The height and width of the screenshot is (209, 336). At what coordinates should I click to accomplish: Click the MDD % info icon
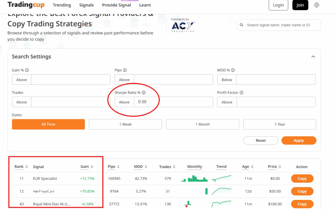tap(233, 70)
